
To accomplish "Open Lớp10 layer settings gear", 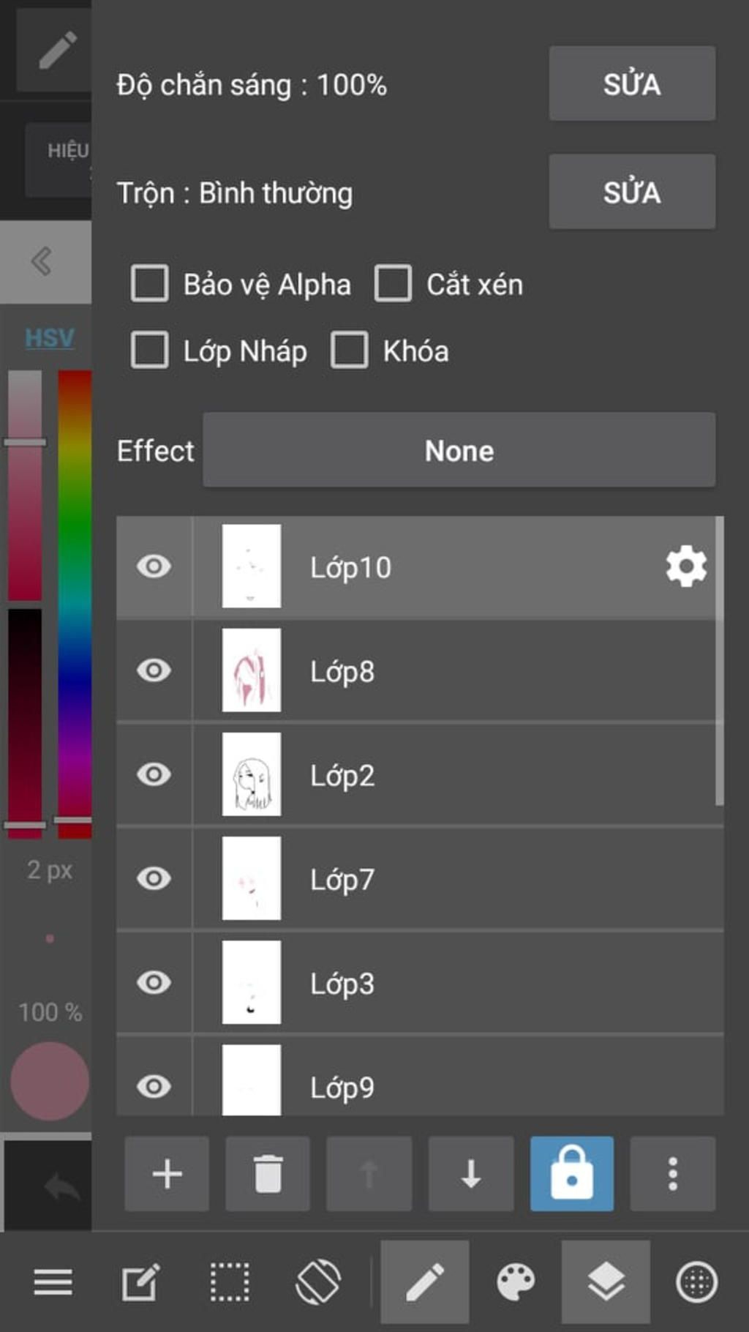I will 686,566.
